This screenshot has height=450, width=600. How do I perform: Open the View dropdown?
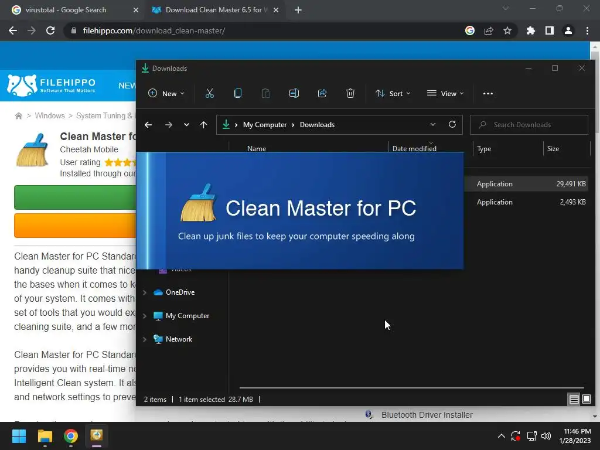(x=445, y=93)
